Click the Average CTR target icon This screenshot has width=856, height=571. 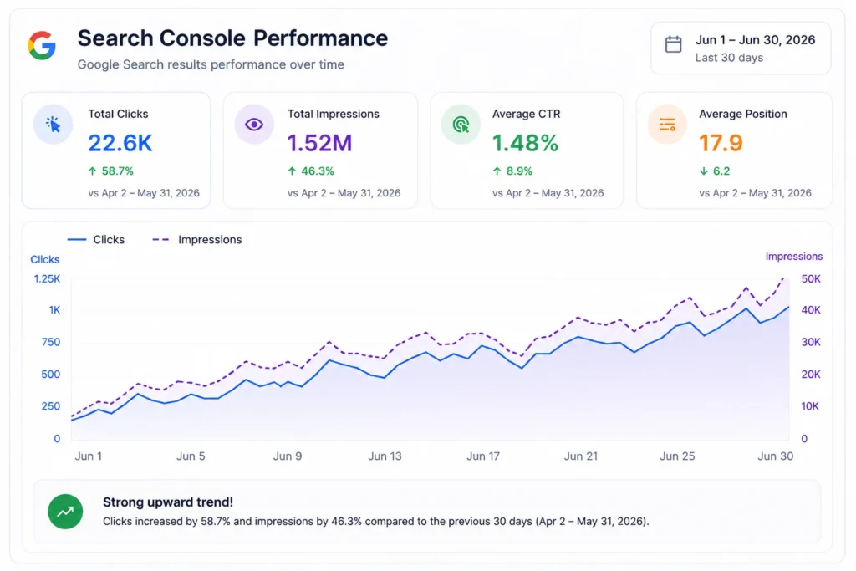click(461, 125)
